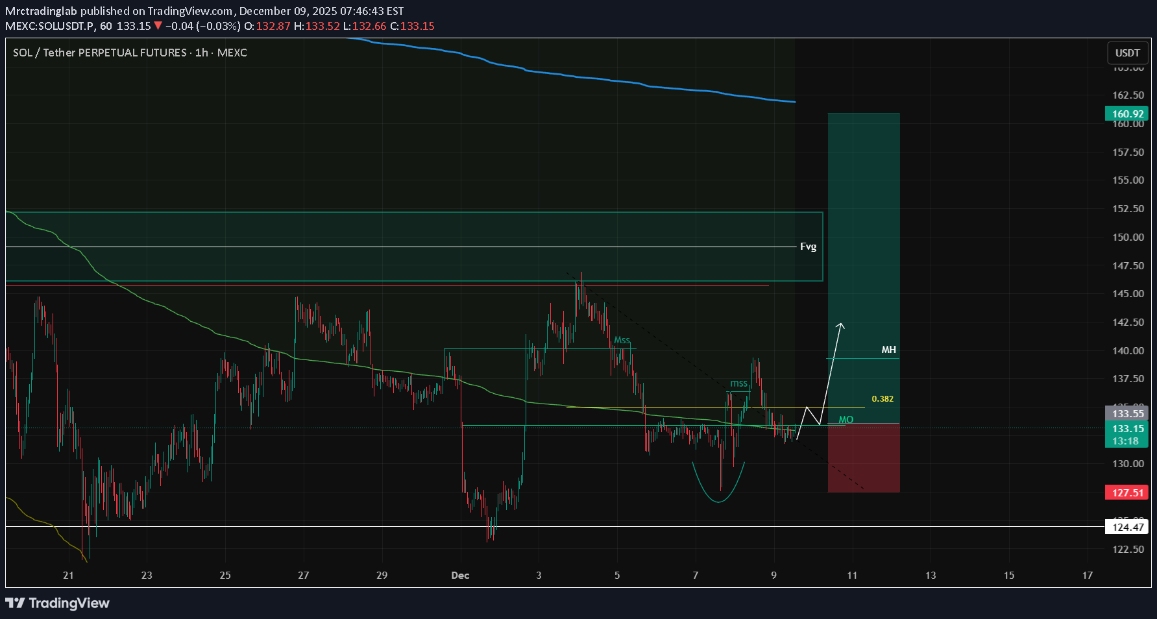The image size is (1157, 619).
Task: Click the 160.92 price target label
Action: 1127,113
